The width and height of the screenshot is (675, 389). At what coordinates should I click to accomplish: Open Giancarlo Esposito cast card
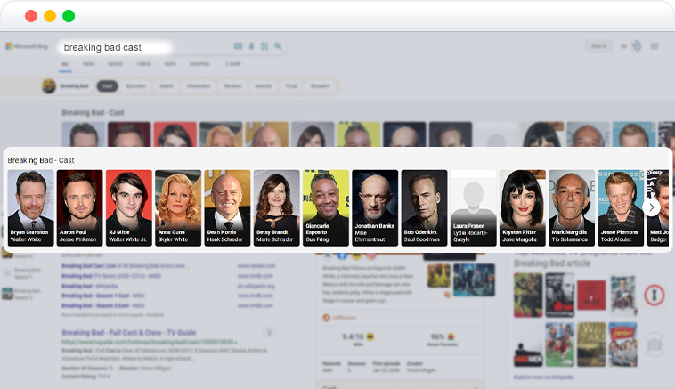[326, 207]
